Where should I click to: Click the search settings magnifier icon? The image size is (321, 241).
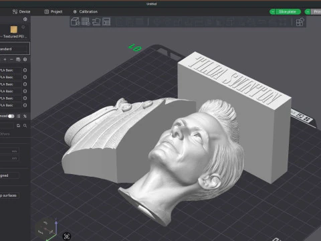25,126
